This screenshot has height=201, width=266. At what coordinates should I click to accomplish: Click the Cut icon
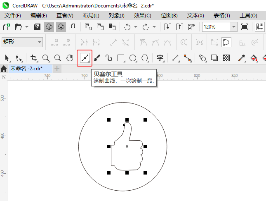(x=88, y=27)
